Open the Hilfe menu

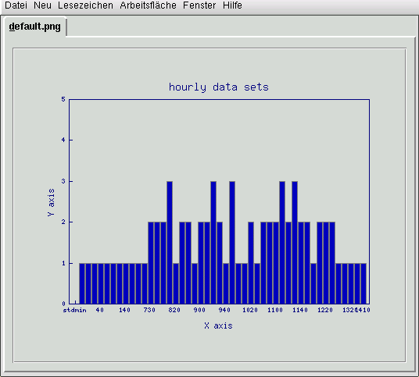(x=232, y=5)
